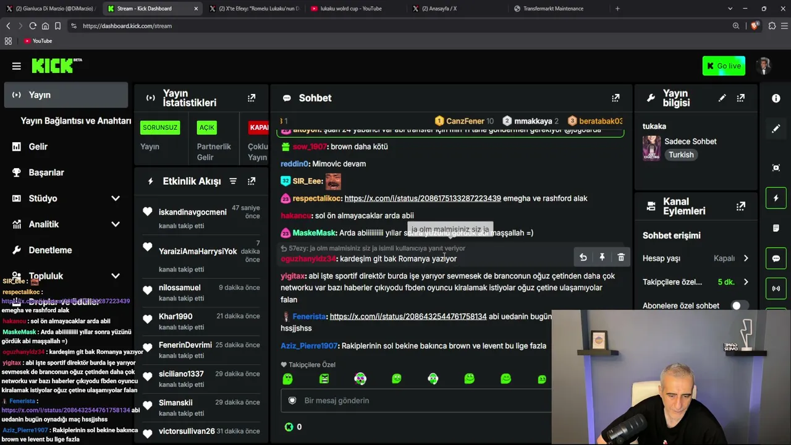This screenshot has height=445, width=791.
Task: Click the Go live button
Action: 724,66
